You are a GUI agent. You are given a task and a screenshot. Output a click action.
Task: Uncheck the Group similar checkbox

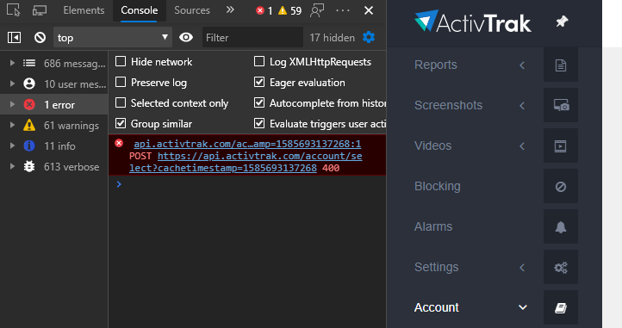coord(121,123)
